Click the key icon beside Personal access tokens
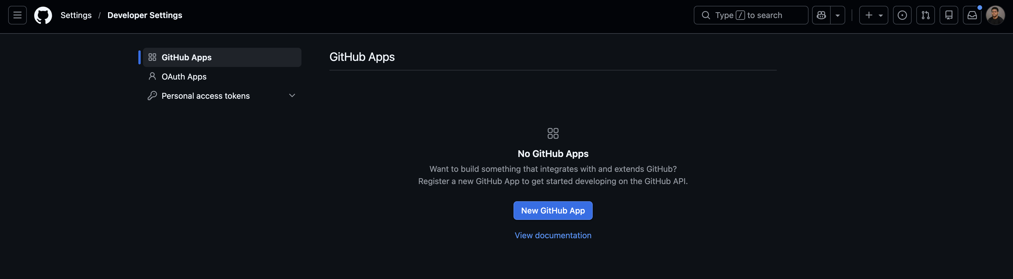This screenshot has height=279, width=1013. coord(152,96)
